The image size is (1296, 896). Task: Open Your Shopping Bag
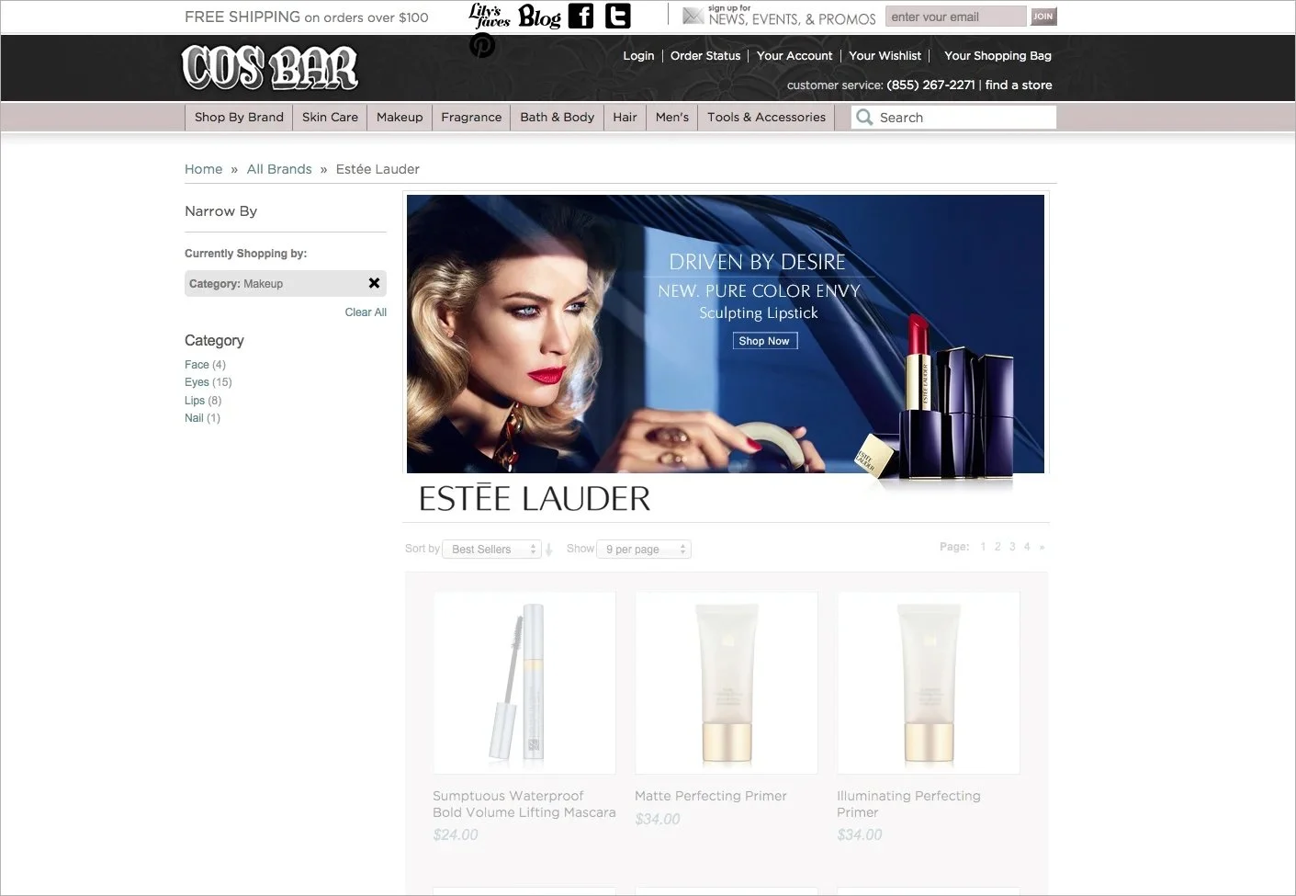997,55
